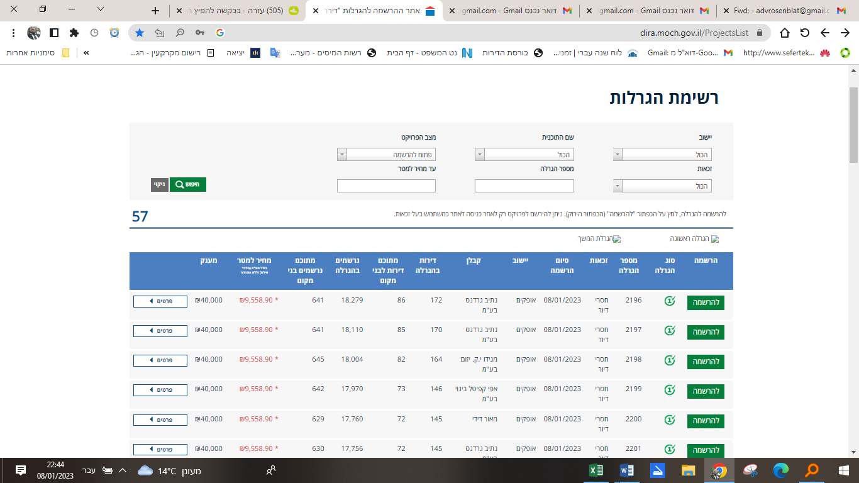Image resolution: width=859 pixels, height=483 pixels.
Task: Open Microsoft Edge from the taskbar
Action: pos(781,470)
